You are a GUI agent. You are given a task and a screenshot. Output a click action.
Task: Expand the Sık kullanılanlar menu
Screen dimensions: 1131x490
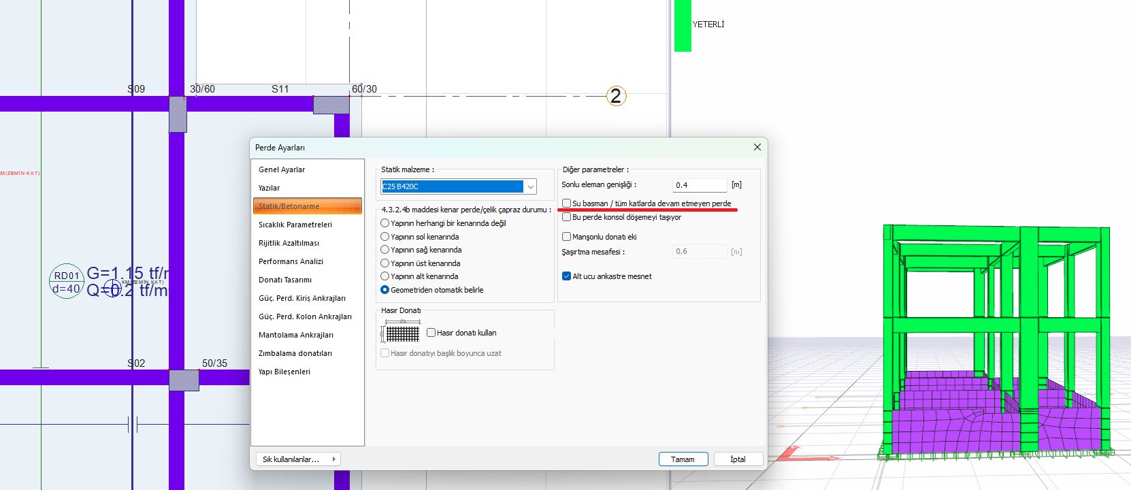tap(298, 459)
